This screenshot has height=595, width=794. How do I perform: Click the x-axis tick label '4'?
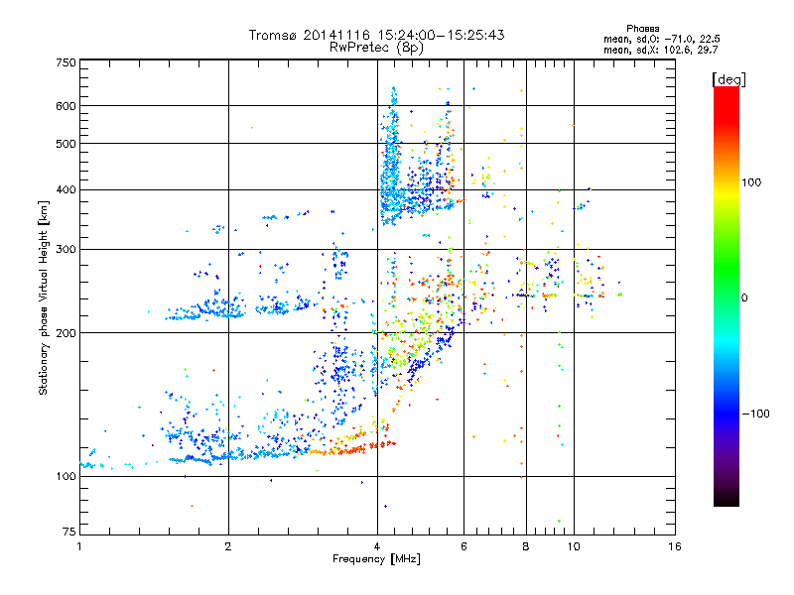(377, 546)
